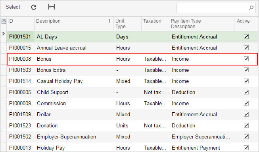The image size is (259, 152).
Task: Click the Fit to Screen column-width icon
Action: (52, 7)
